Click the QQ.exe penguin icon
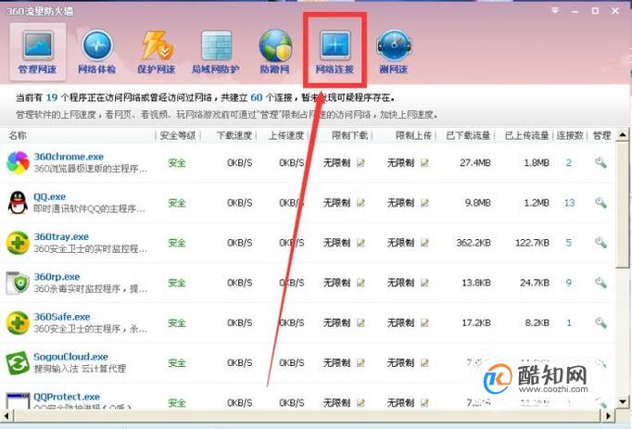The image size is (632, 429). click(x=18, y=203)
